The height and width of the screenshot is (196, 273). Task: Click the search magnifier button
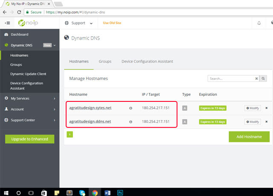263,78
